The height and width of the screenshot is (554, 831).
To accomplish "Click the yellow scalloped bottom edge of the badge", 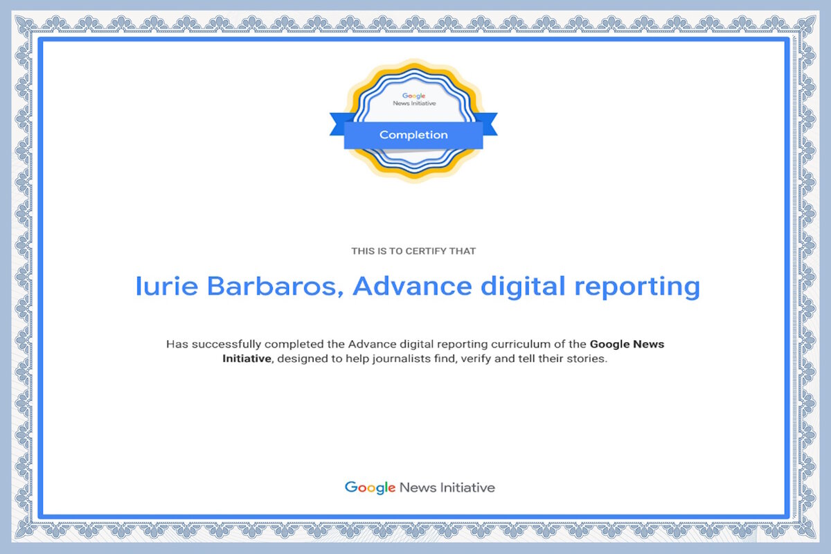I will tap(413, 176).
